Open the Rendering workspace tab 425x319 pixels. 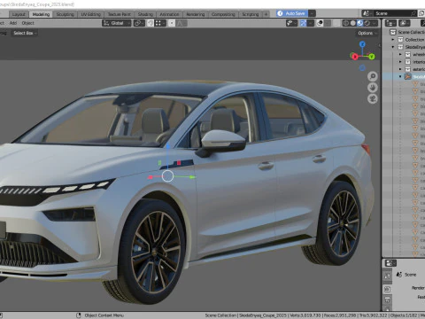[195, 14]
